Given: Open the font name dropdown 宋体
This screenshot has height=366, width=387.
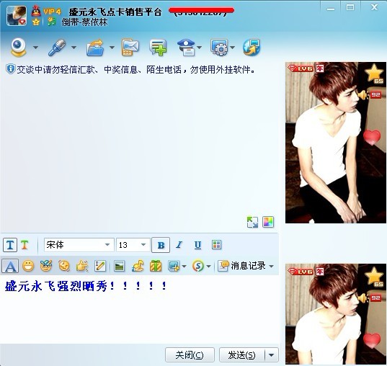Looking at the screenshot, I should (79, 245).
